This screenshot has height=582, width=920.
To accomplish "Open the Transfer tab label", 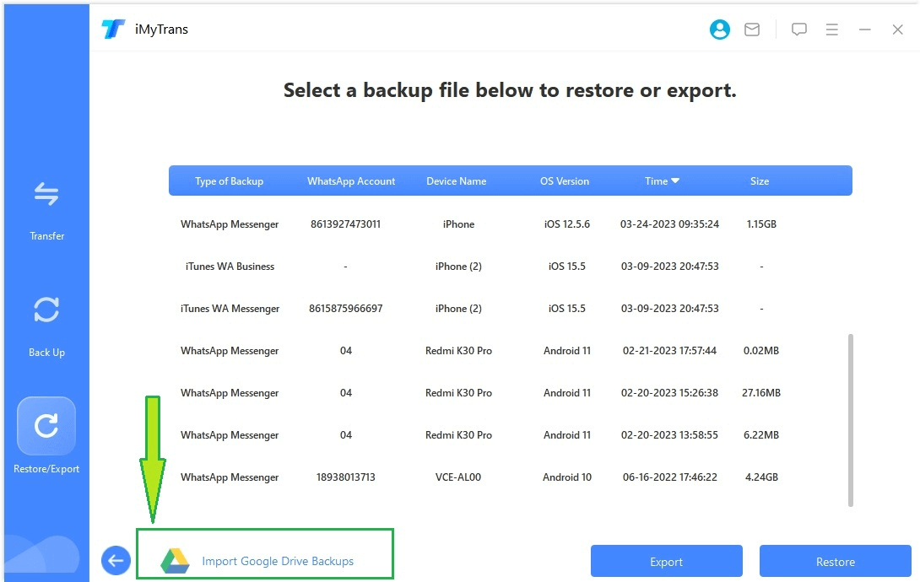I will click(x=47, y=236).
